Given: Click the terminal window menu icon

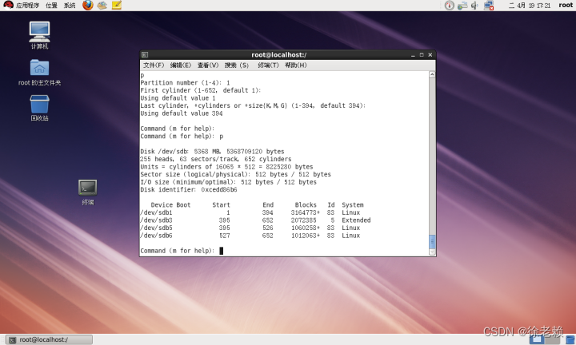Looking at the screenshot, I should point(145,54).
